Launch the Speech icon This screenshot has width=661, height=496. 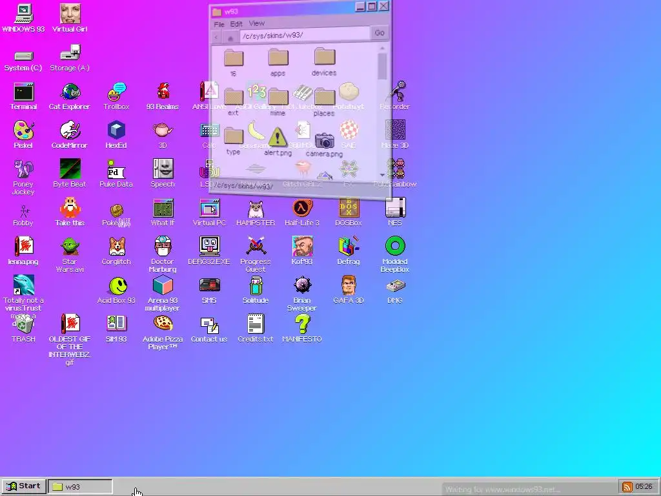click(x=163, y=174)
